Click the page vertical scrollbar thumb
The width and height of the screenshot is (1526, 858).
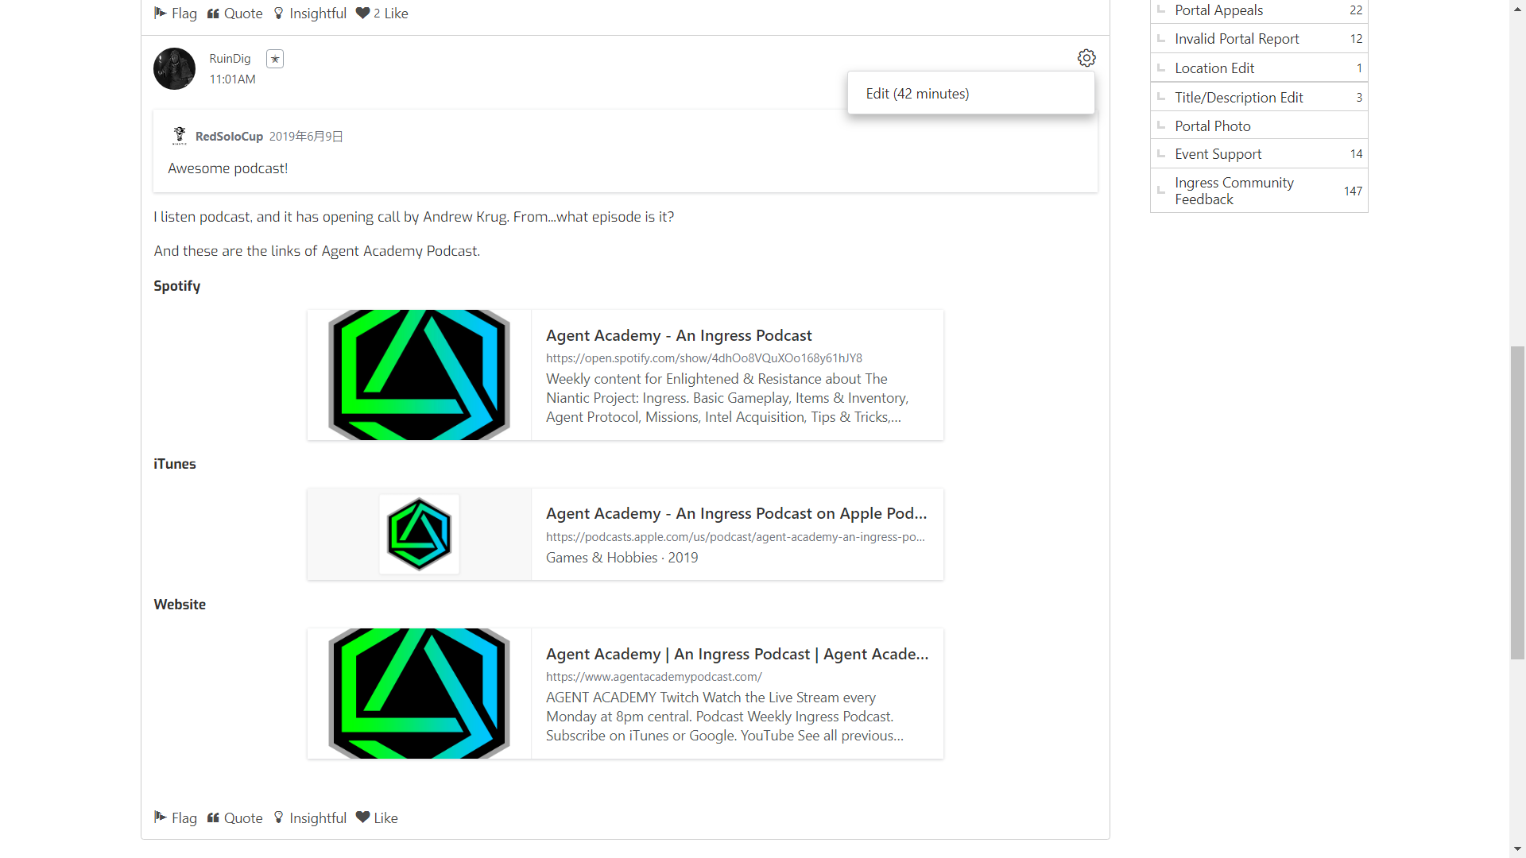tap(1517, 502)
